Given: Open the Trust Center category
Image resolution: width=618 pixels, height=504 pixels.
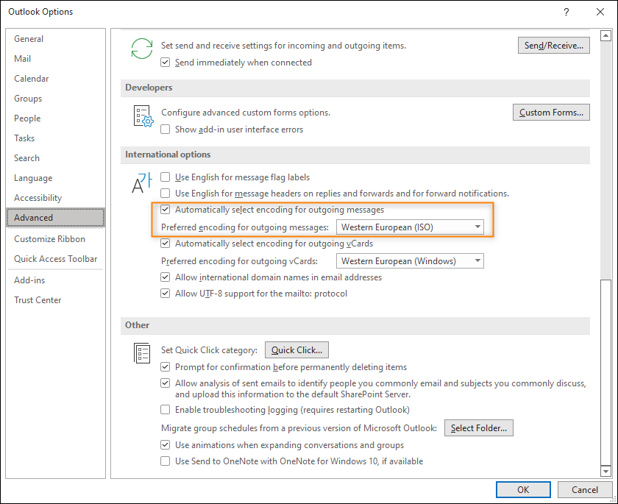Looking at the screenshot, I should point(56,300).
